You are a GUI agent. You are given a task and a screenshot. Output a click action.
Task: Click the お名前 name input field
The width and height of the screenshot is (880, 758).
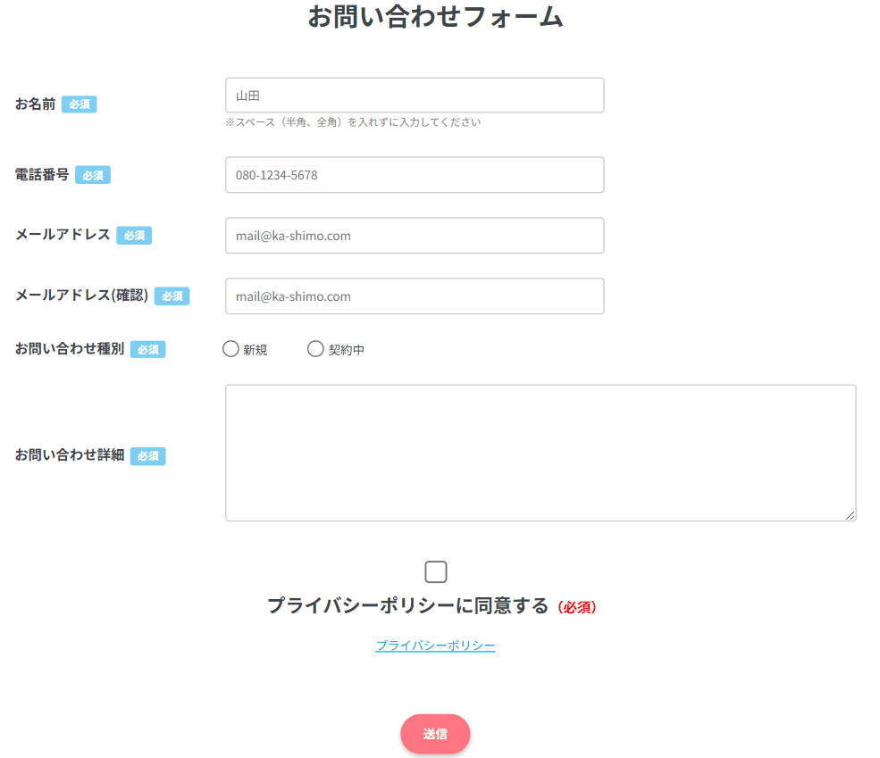coord(415,96)
